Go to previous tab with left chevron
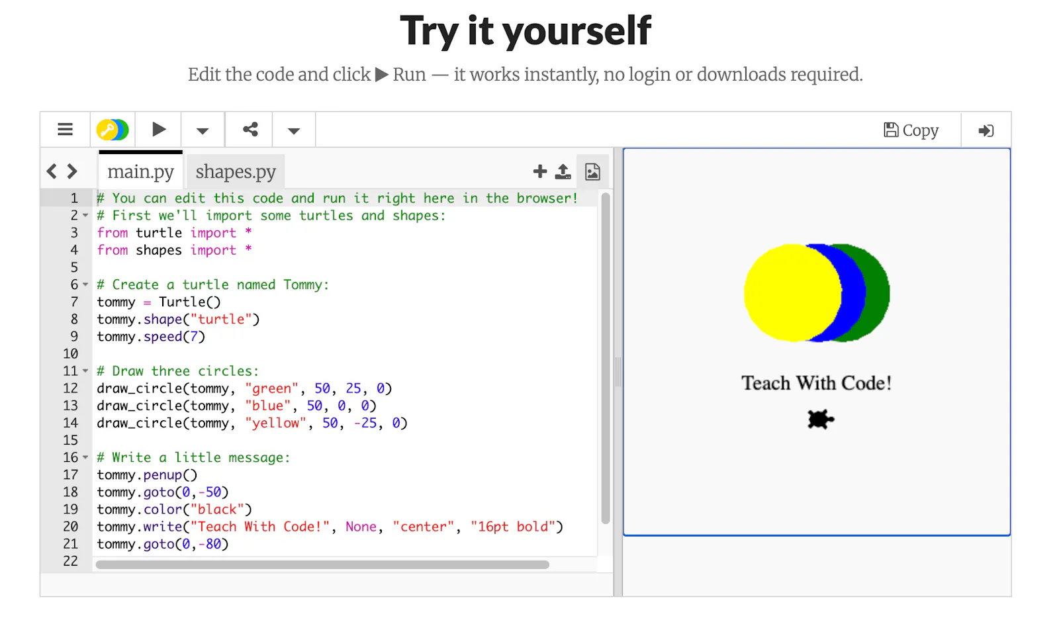Screen dimensions: 1059x622 click(x=52, y=171)
